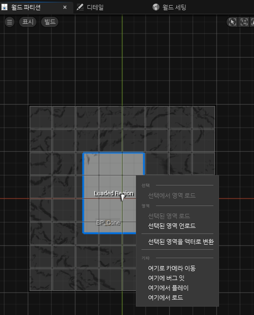The image size is (254, 315).
Task: Close the 월드 파티션 tab
Action: [65, 7]
